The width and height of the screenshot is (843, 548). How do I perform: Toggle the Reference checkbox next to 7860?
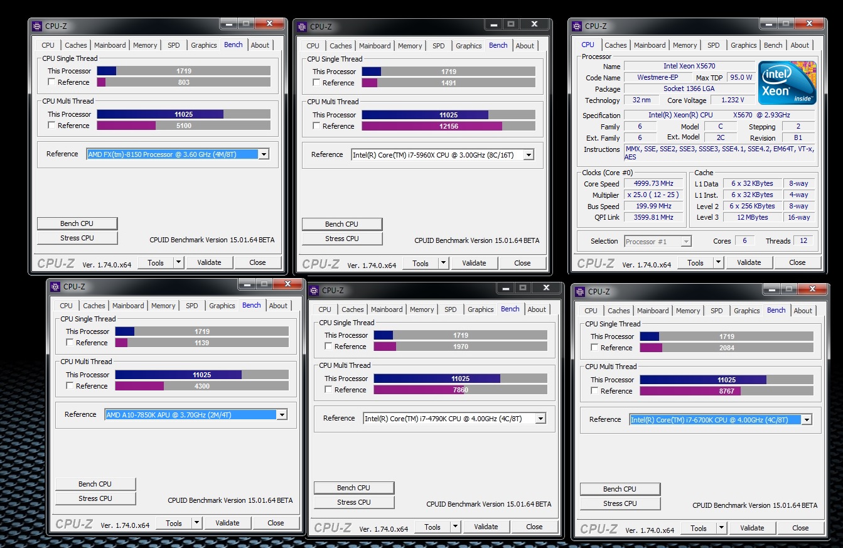coord(328,390)
